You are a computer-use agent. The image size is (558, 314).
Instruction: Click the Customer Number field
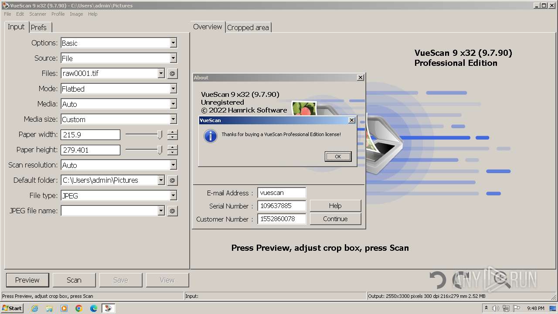[282, 219]
